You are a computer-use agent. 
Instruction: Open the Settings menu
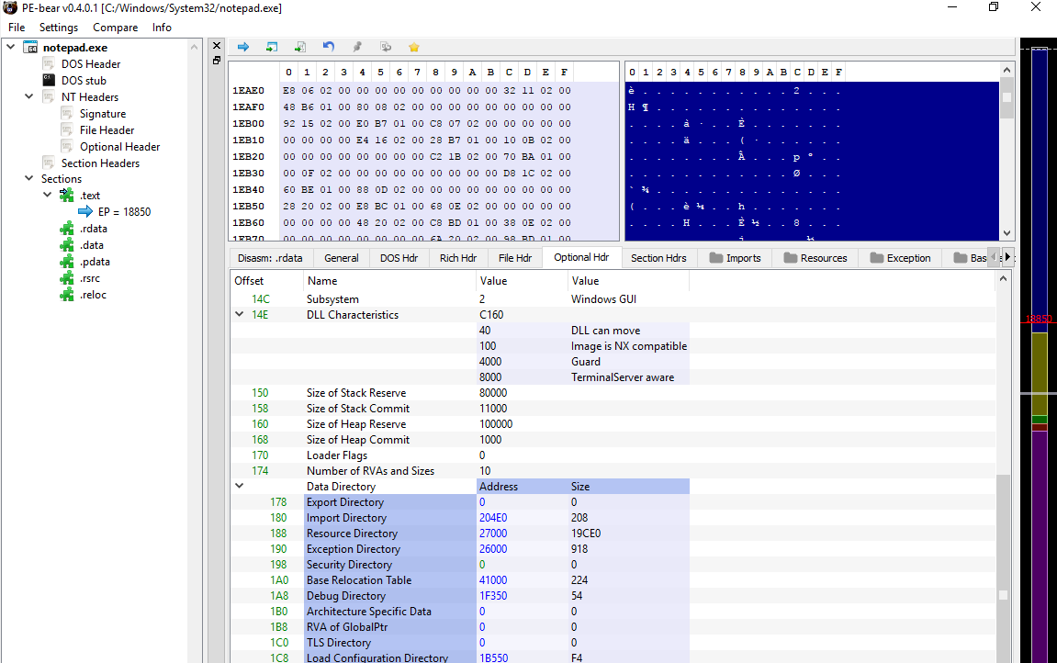(58, 28)
